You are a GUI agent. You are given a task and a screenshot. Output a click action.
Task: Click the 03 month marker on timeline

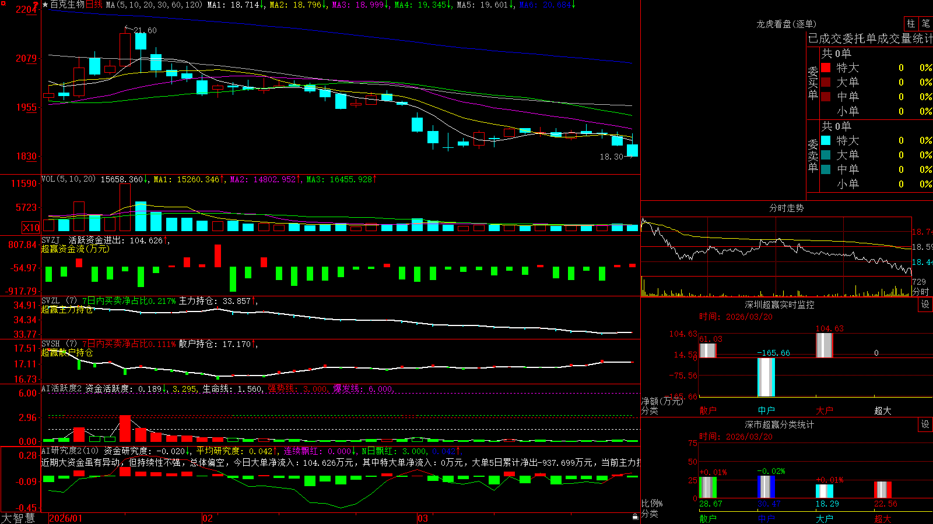(423, 518)
